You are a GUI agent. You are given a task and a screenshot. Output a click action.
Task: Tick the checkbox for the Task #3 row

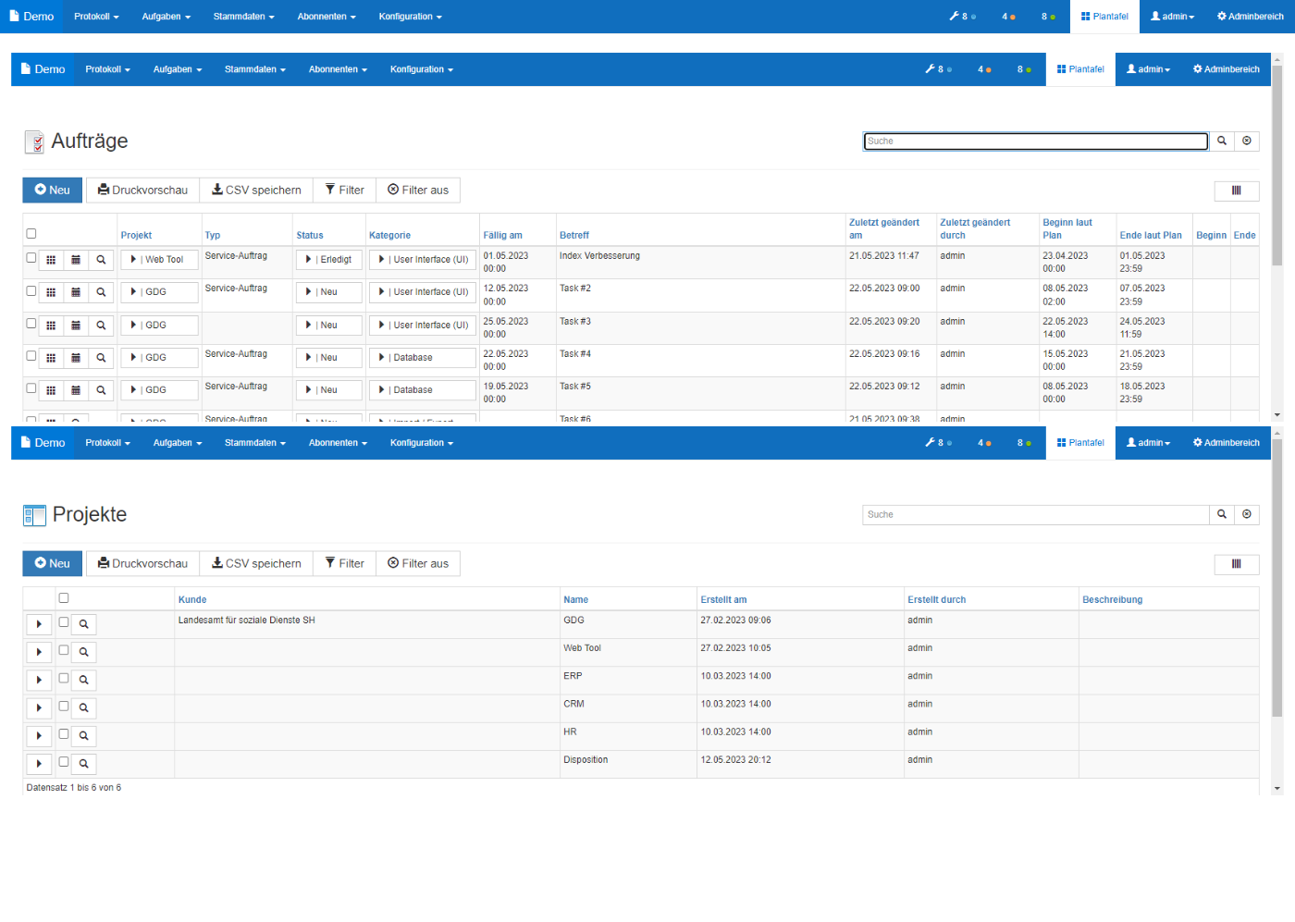(31, 324)
